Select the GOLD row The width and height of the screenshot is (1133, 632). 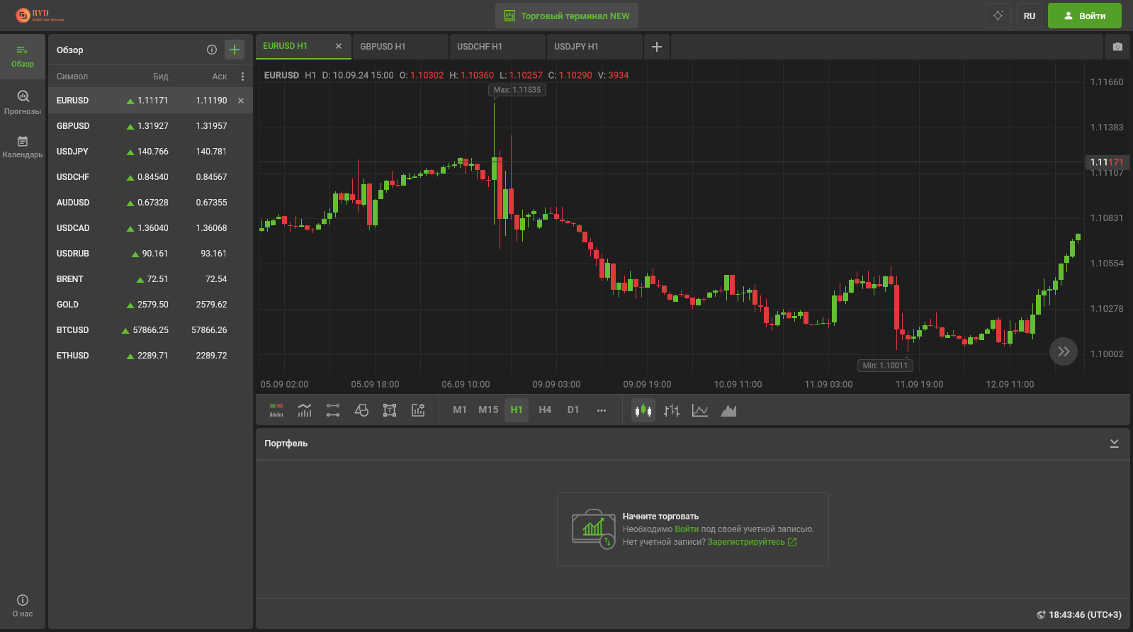pyautogui.click(x=150, y=305)
